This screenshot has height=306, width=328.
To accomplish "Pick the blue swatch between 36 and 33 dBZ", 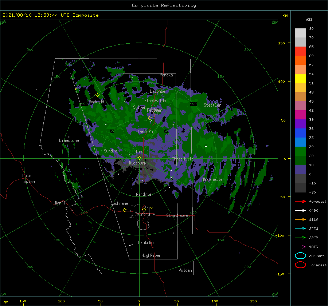I will 300,133.
